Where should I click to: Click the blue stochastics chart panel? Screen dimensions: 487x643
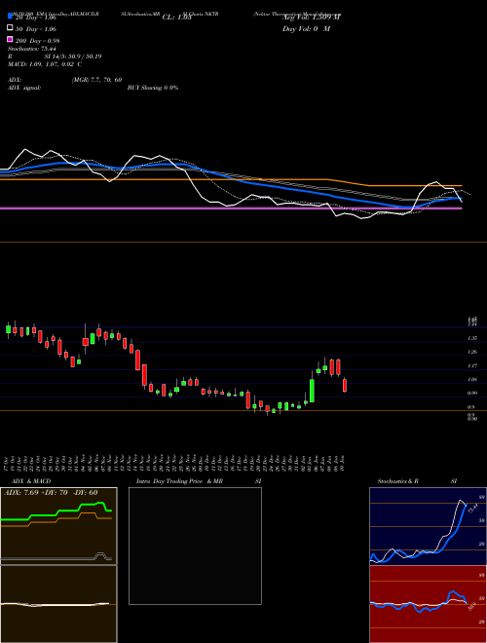click(x=428, y=526)
